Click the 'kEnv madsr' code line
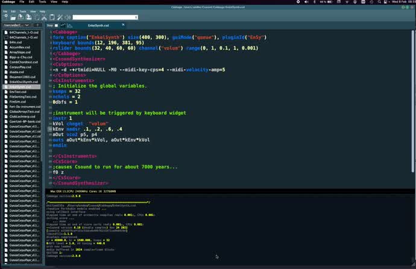416x269 pixels. click(x=87, y=129)
